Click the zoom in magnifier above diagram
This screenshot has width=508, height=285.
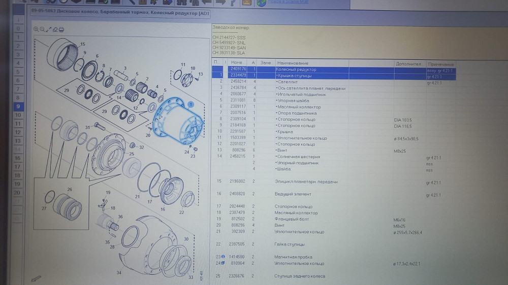click(36, 29)
